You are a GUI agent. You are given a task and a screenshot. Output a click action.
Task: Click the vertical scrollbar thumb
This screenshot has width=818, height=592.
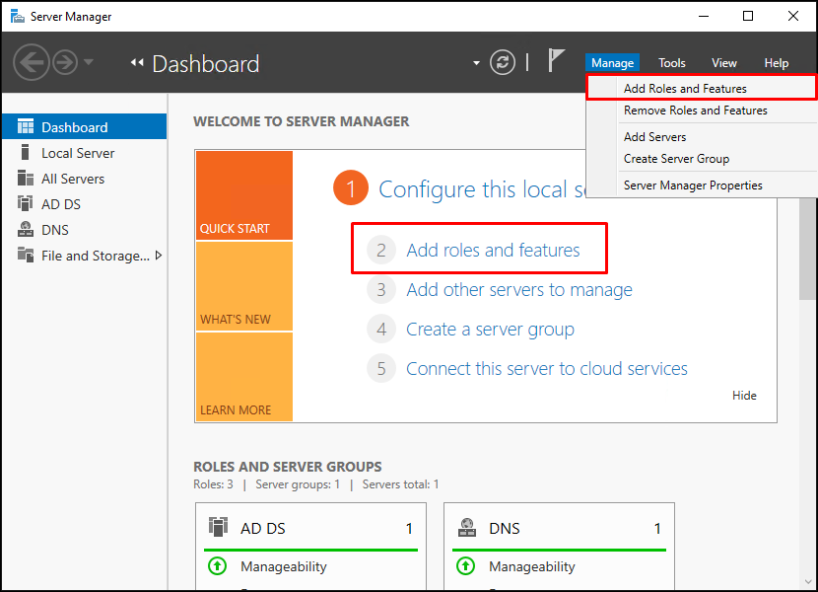click(807, 249)
